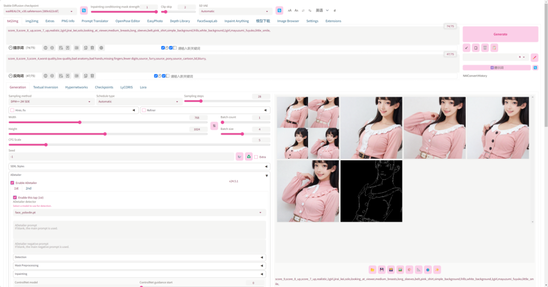The width and height of the screenshot is (548, 287).
Task: Open gear settings in negative prompt toolbar
Action: point(52,76)
